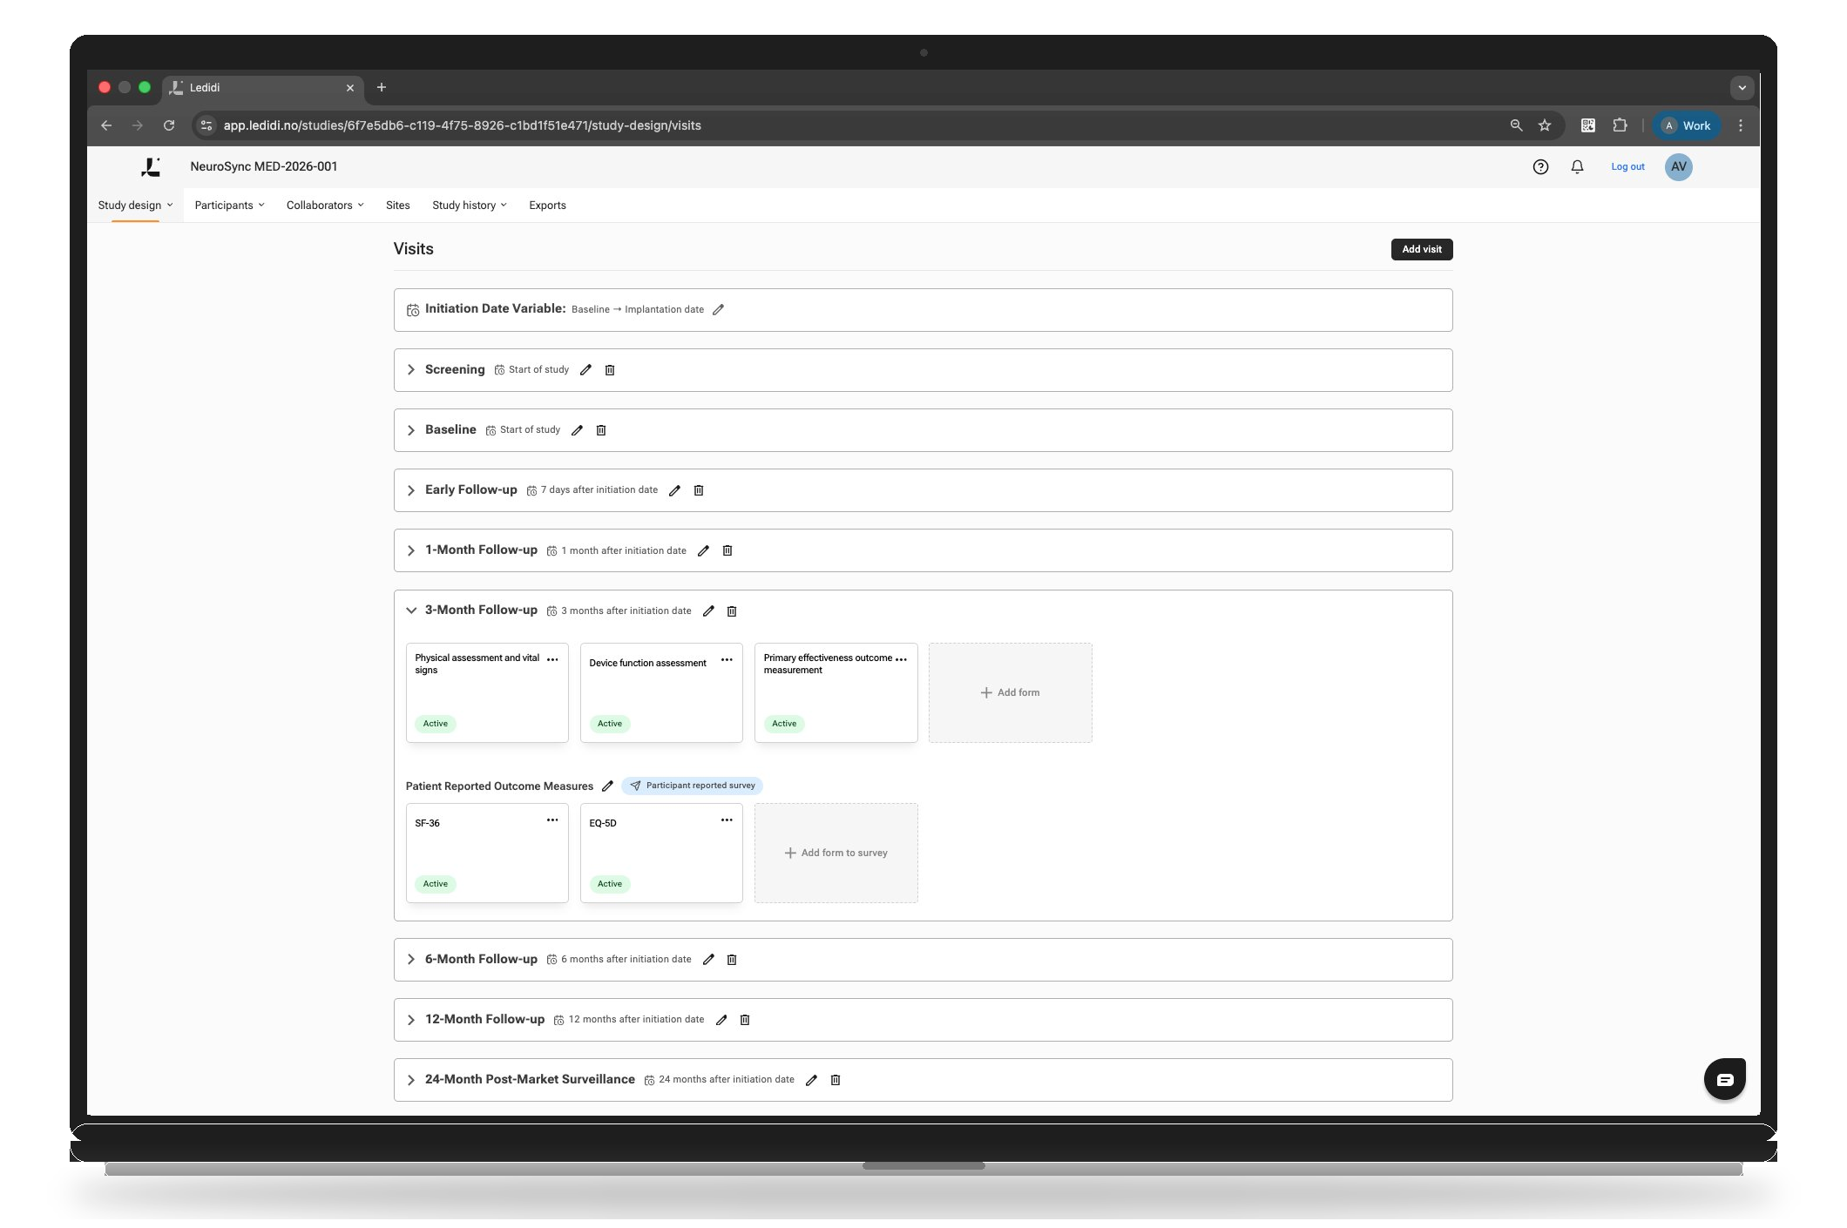Image resolution: width=1847 pixels, height=1228 pixels.
Task: Click the Add visit button
Action: click(x=1421, y=249)
